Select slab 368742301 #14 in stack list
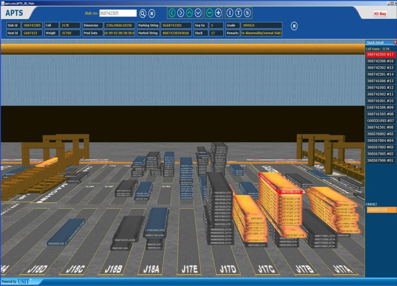The width and height of the screenshot is (397, 286). (x=381, y=74)
